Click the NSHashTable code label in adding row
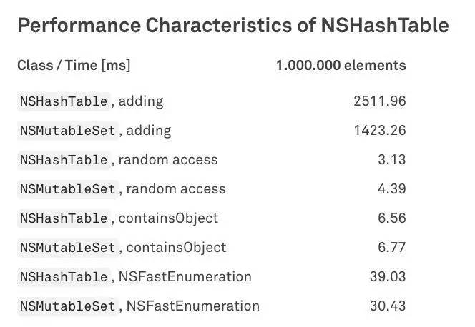The height and width of the screenshot is (327, 475). (64, 101)
